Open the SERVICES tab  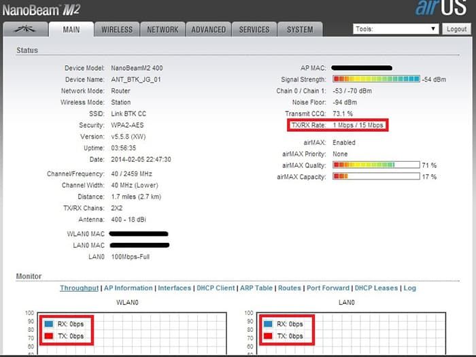click(x=254, y=29)
